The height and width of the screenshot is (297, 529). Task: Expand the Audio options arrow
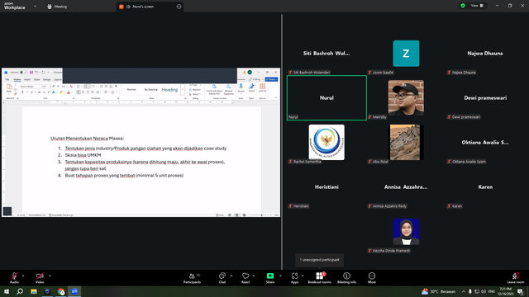pyautogui.click(x=23, y=276)
